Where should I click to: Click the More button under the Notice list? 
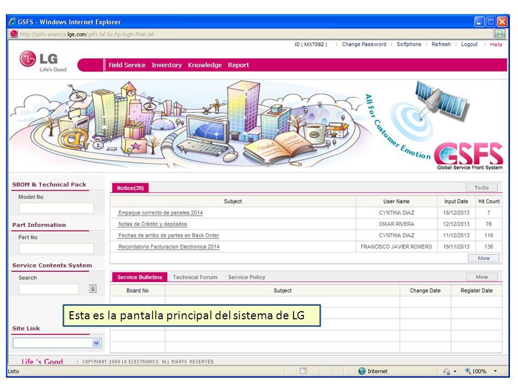point(483,258)
